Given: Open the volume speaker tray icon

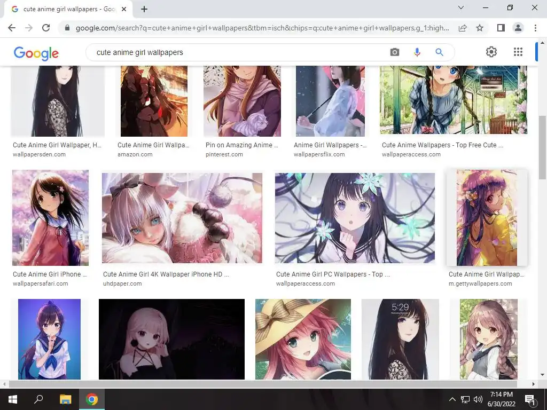Looking at the screenshot, I should 478,399.
